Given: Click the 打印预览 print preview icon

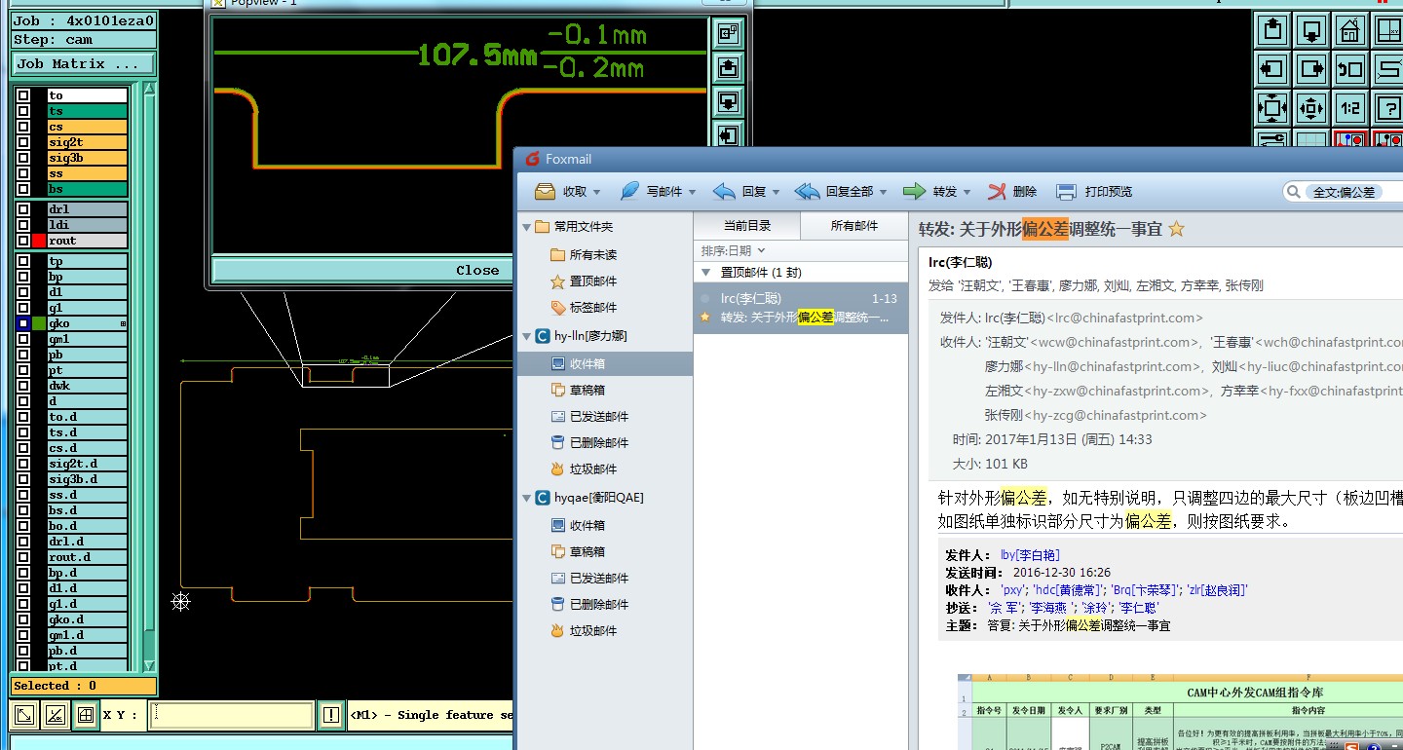Looking at the screenshot, I should tap(1067, 192).
